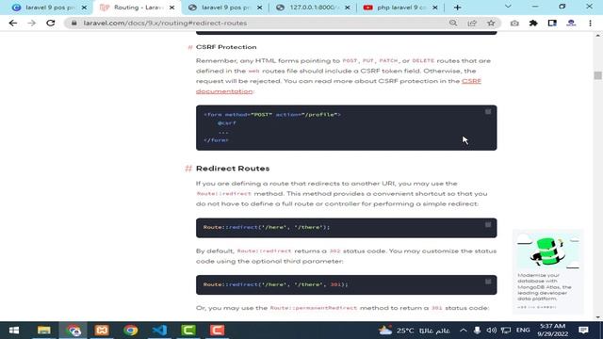
Task: Click the CSRF Protection heading
Action: pyautogui.click(x=226, y=47)
